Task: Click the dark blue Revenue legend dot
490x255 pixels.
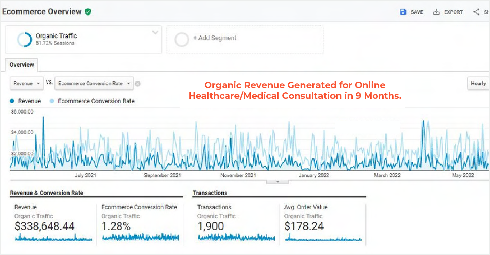Action: (12, 101)
